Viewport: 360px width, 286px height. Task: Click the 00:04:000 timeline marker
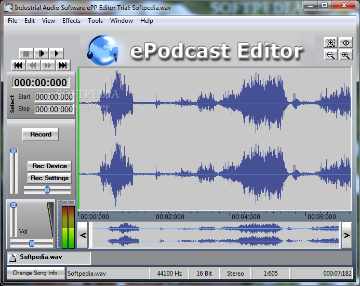[246, 217]
